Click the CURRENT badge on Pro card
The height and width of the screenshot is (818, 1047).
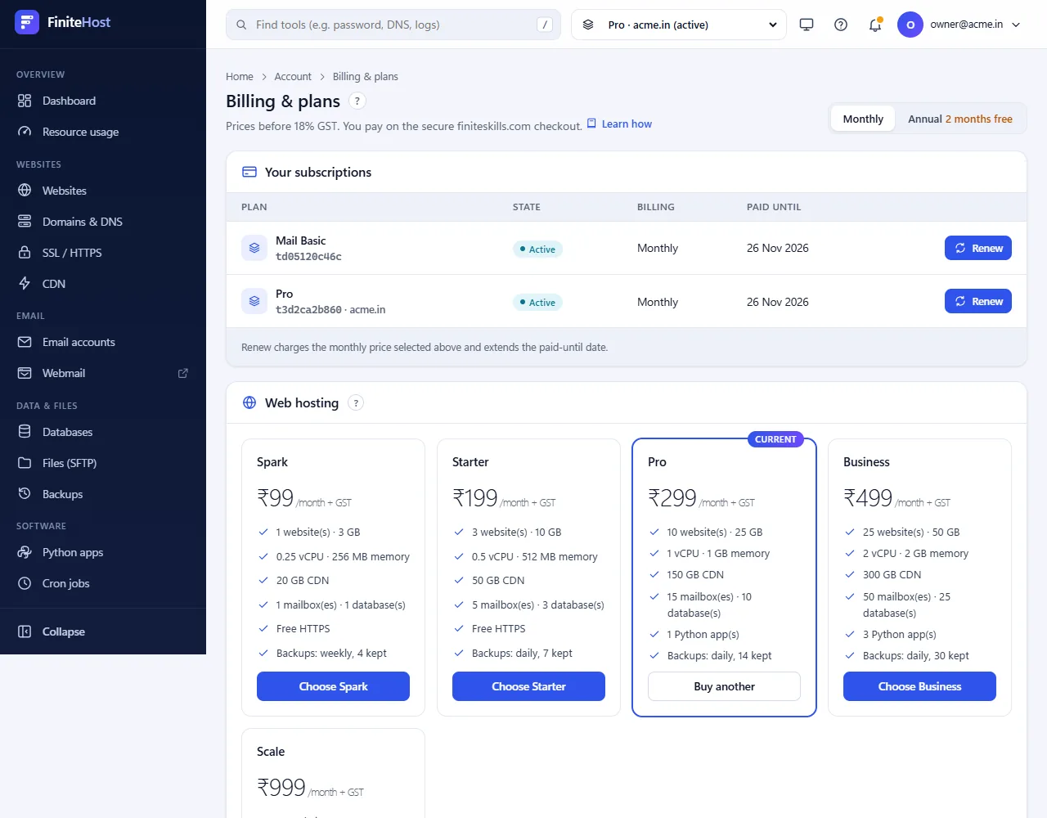tap(775, 439)
